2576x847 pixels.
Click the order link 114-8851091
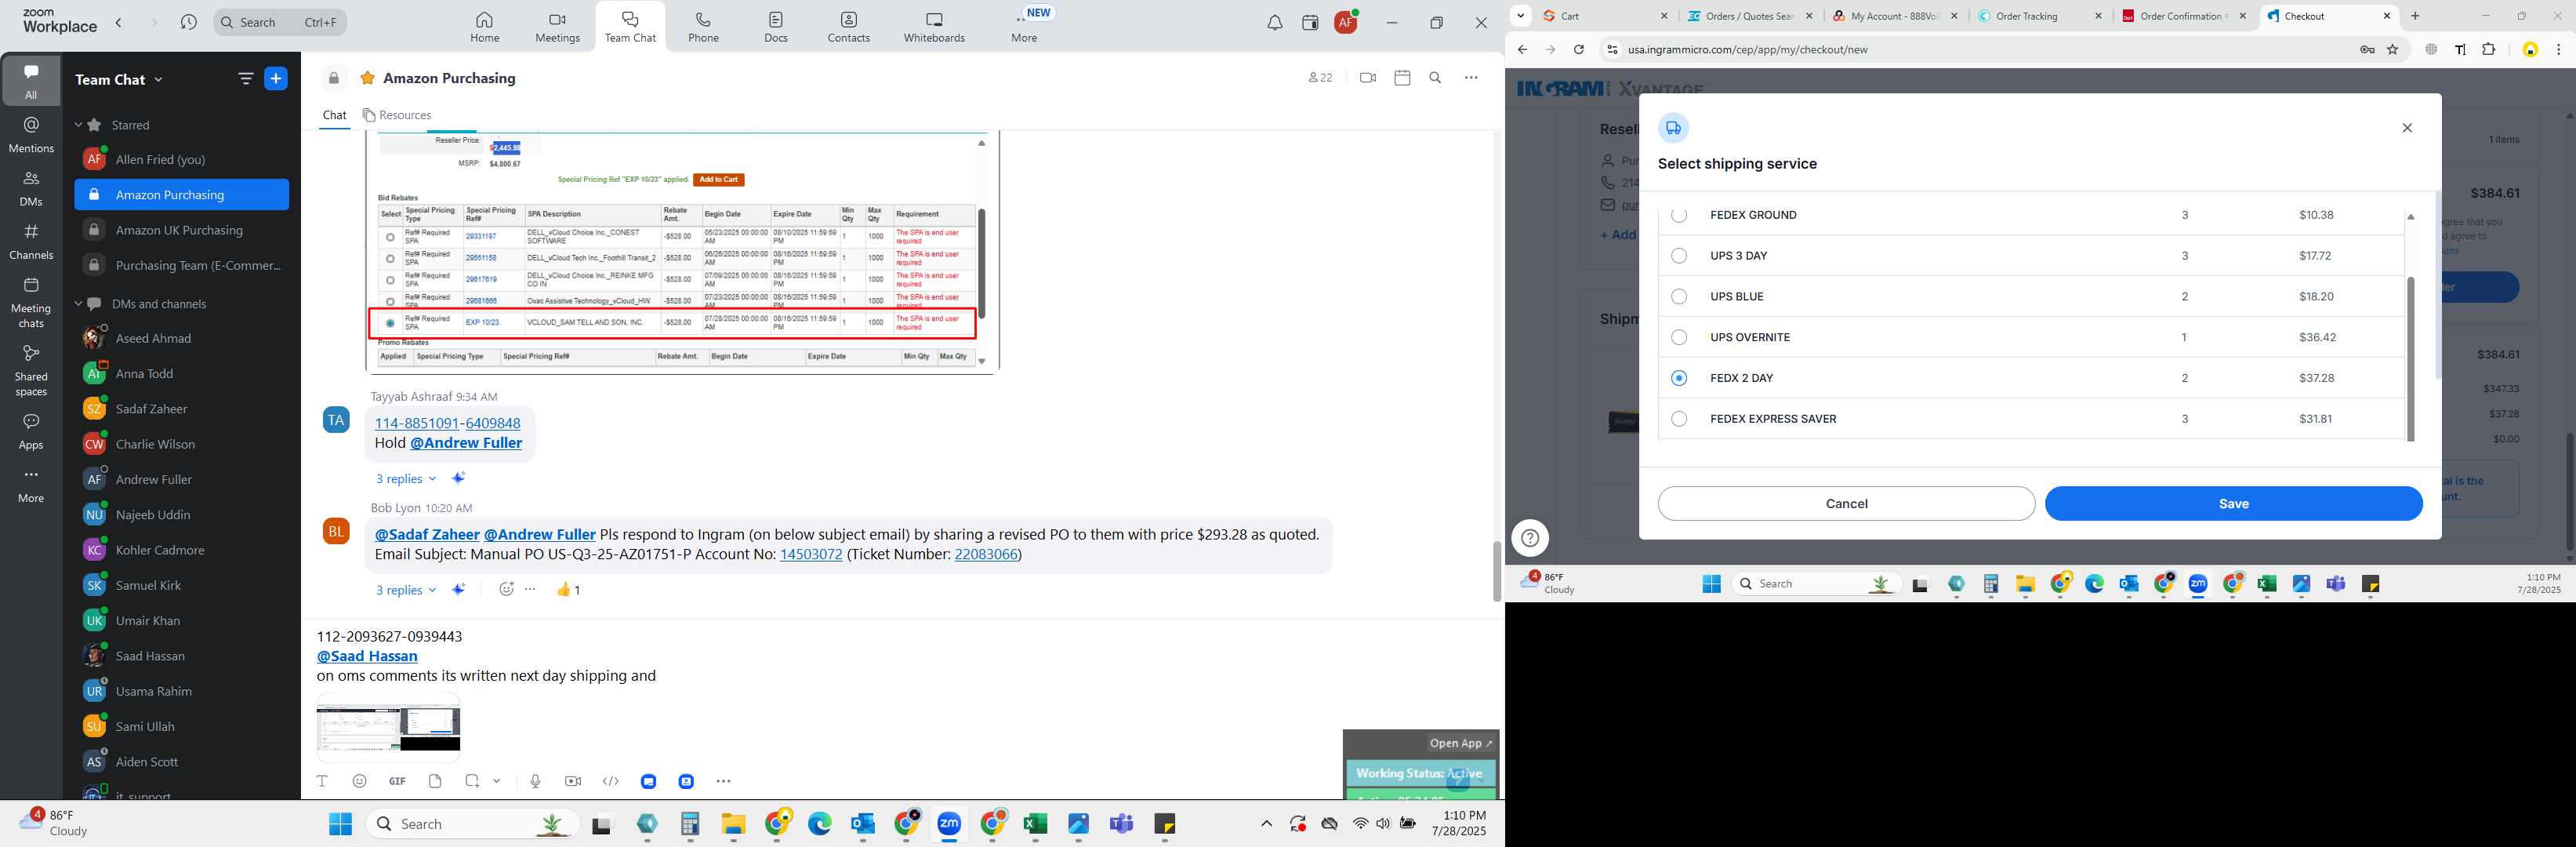tap(416, 423)
